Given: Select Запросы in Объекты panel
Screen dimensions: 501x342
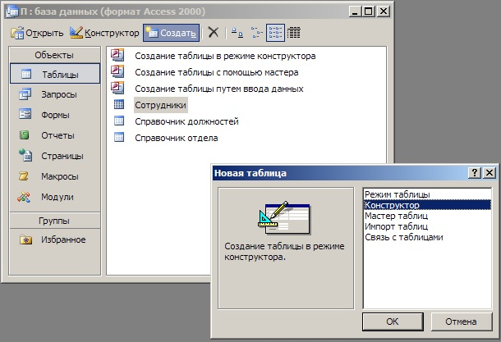Looking at the screenshot, I should (55, 94).
